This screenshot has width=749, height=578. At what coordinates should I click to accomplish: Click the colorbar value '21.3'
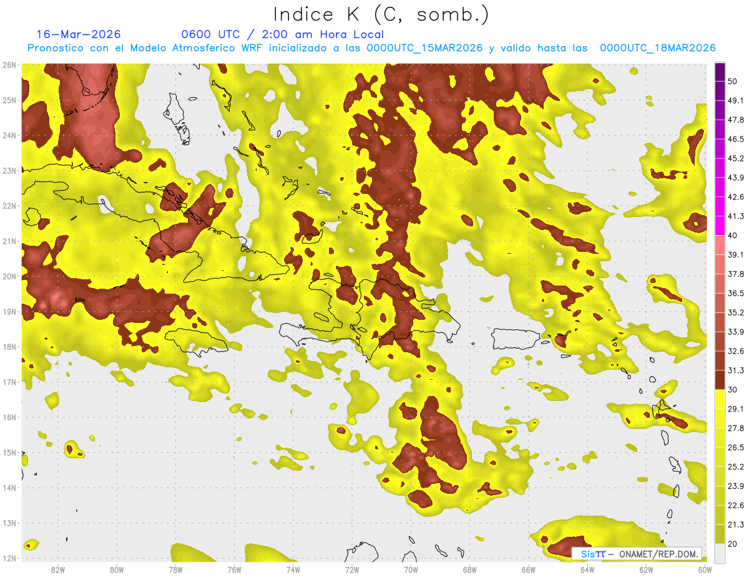[736, 524]
